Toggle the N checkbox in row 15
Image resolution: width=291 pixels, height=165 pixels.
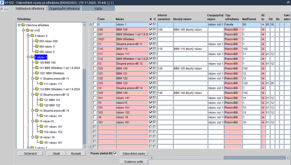tap(151, 102)
